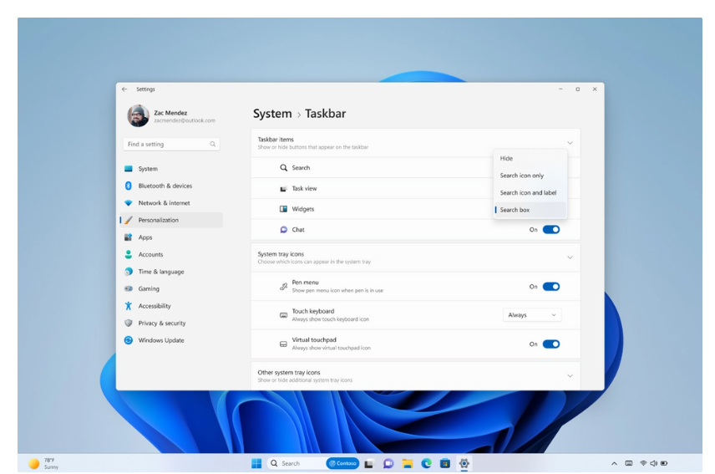The image size is (715, 474).
Task: Disable the Virtual touchpad toggle
Action: point(550,344)
